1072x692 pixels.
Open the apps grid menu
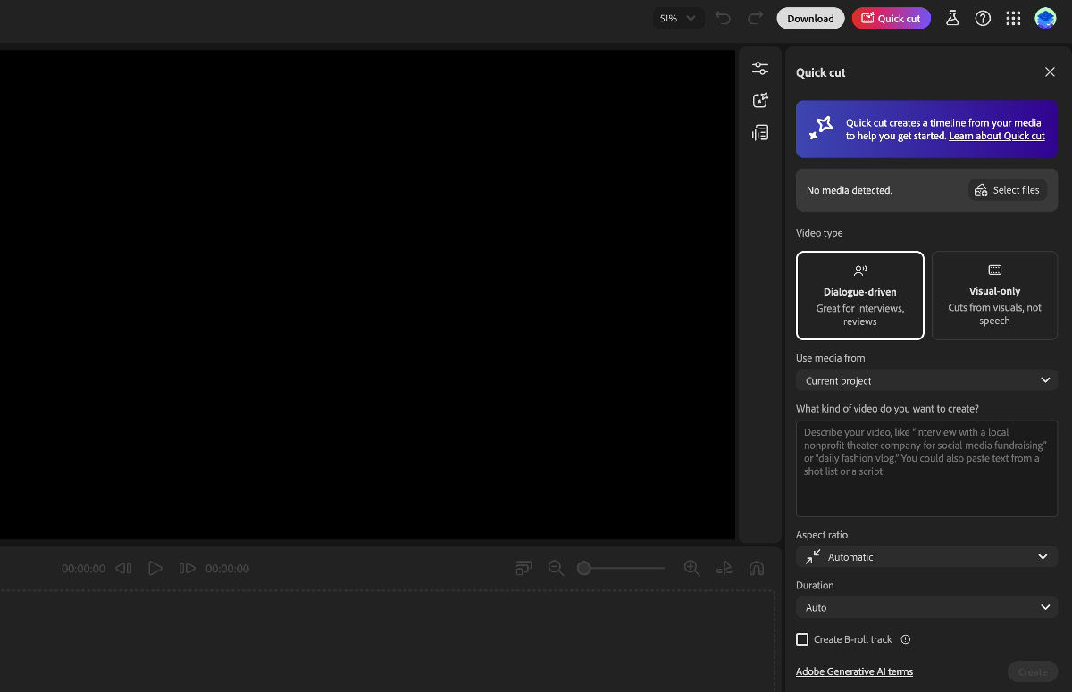tap(1013, 18)
